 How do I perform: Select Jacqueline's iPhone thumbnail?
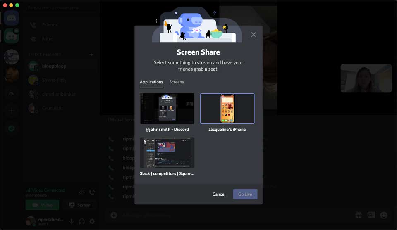(x=227, y=109)
